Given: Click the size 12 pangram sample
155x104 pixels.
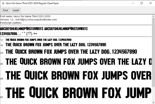Looking at the screenshot, I should point(38,40).
